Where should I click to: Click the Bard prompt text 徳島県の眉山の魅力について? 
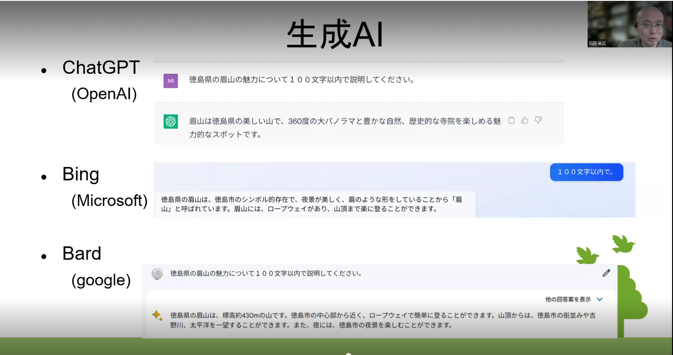tap(266, 273)
